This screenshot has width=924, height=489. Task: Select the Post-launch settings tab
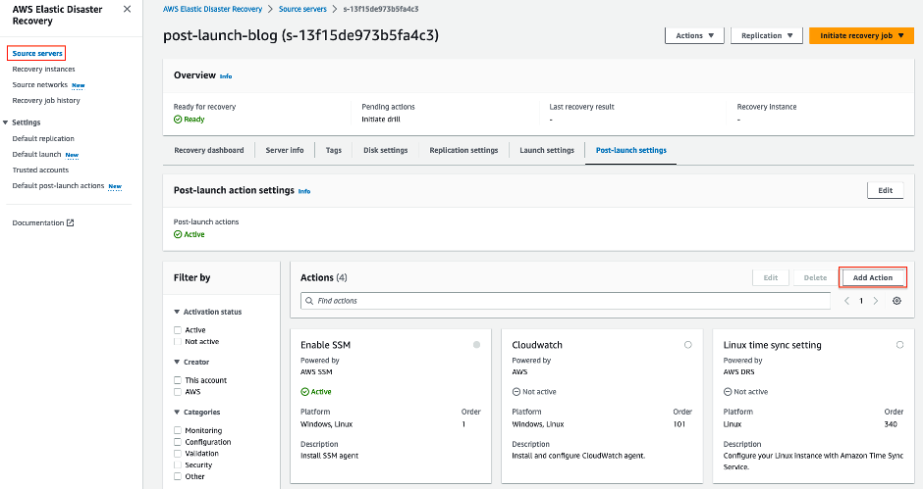click(x=631, y=151)
